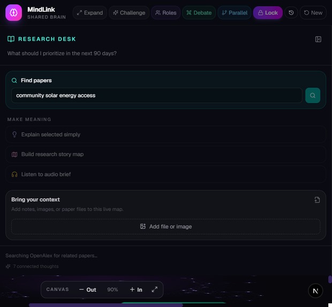The image size is (332, 307).
Task: Click the canvas fullscreen arrows icon
Action: (x=155, y=289)
